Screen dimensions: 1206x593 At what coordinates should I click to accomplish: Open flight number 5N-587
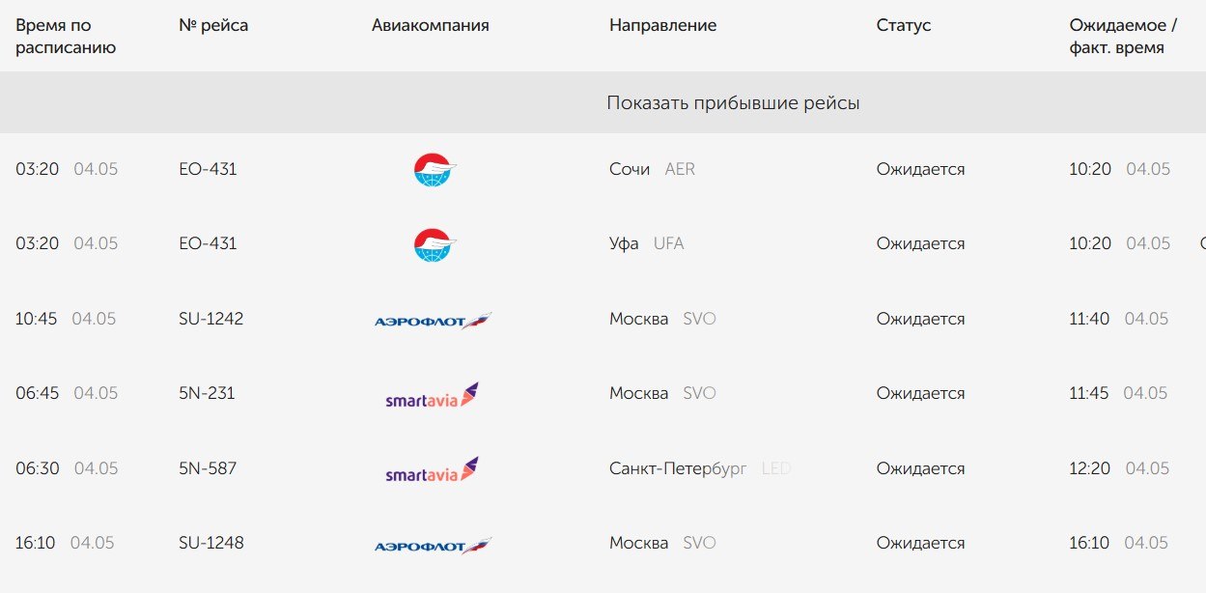pos(208,468)
